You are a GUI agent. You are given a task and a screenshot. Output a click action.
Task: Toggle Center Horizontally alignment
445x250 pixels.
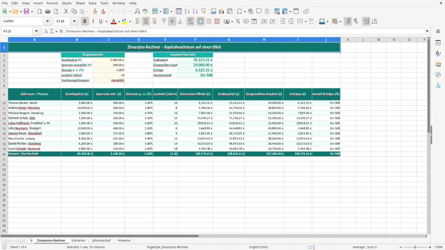146,21
